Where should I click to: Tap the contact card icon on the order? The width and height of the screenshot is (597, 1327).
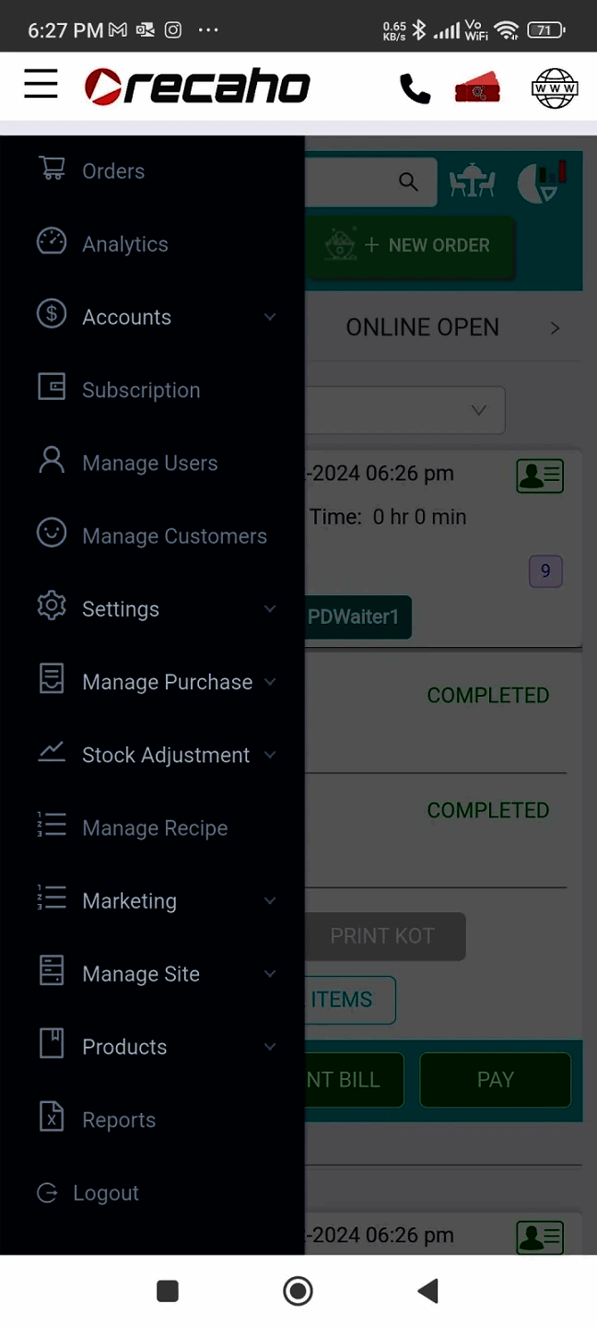tap(540, 476)
